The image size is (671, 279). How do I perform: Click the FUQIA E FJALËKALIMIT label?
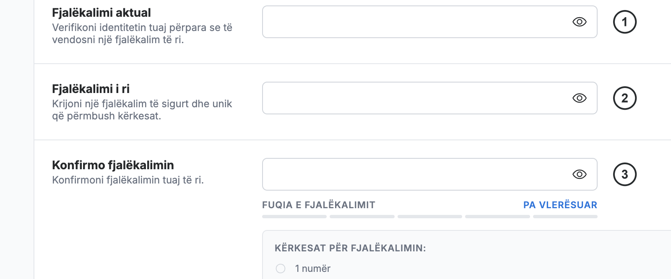tap(319, 205)
